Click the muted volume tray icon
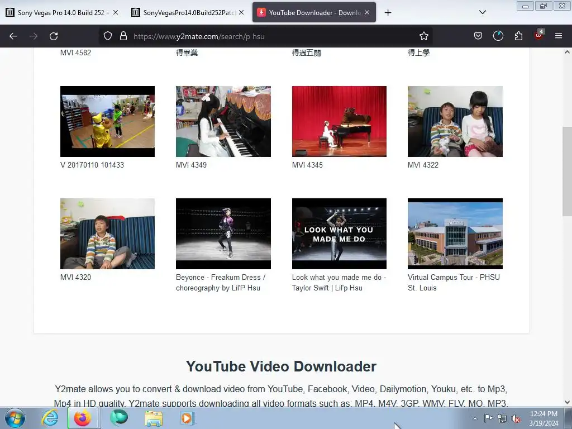572x429 pixels. point(516,419)
